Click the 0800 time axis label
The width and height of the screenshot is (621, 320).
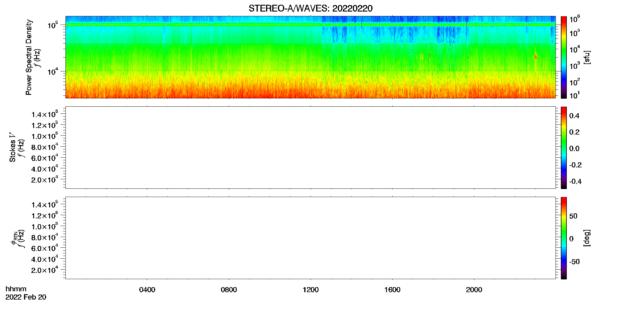[229, 290]
